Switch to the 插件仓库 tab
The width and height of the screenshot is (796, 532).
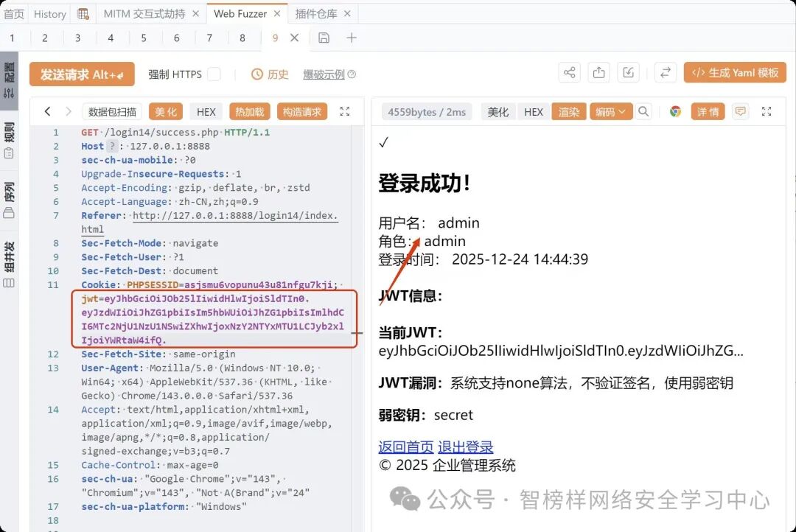[x=315, y=14]
